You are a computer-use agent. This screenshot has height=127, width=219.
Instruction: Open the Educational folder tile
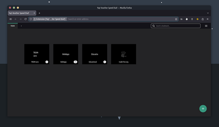coord(95,54)
